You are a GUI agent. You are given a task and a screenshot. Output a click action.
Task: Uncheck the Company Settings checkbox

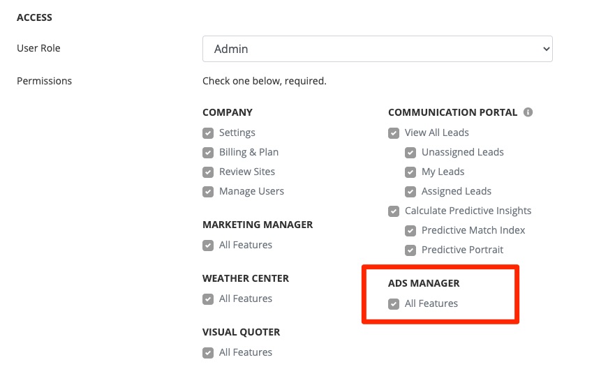208,133
